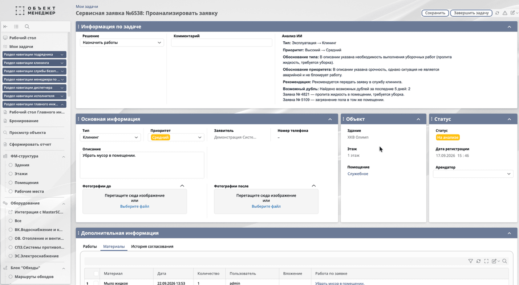The height and width of the screenshot is (285, 519).
Task: Collapse the Информация по задаче panel
Action: click(x=509, y=27)
